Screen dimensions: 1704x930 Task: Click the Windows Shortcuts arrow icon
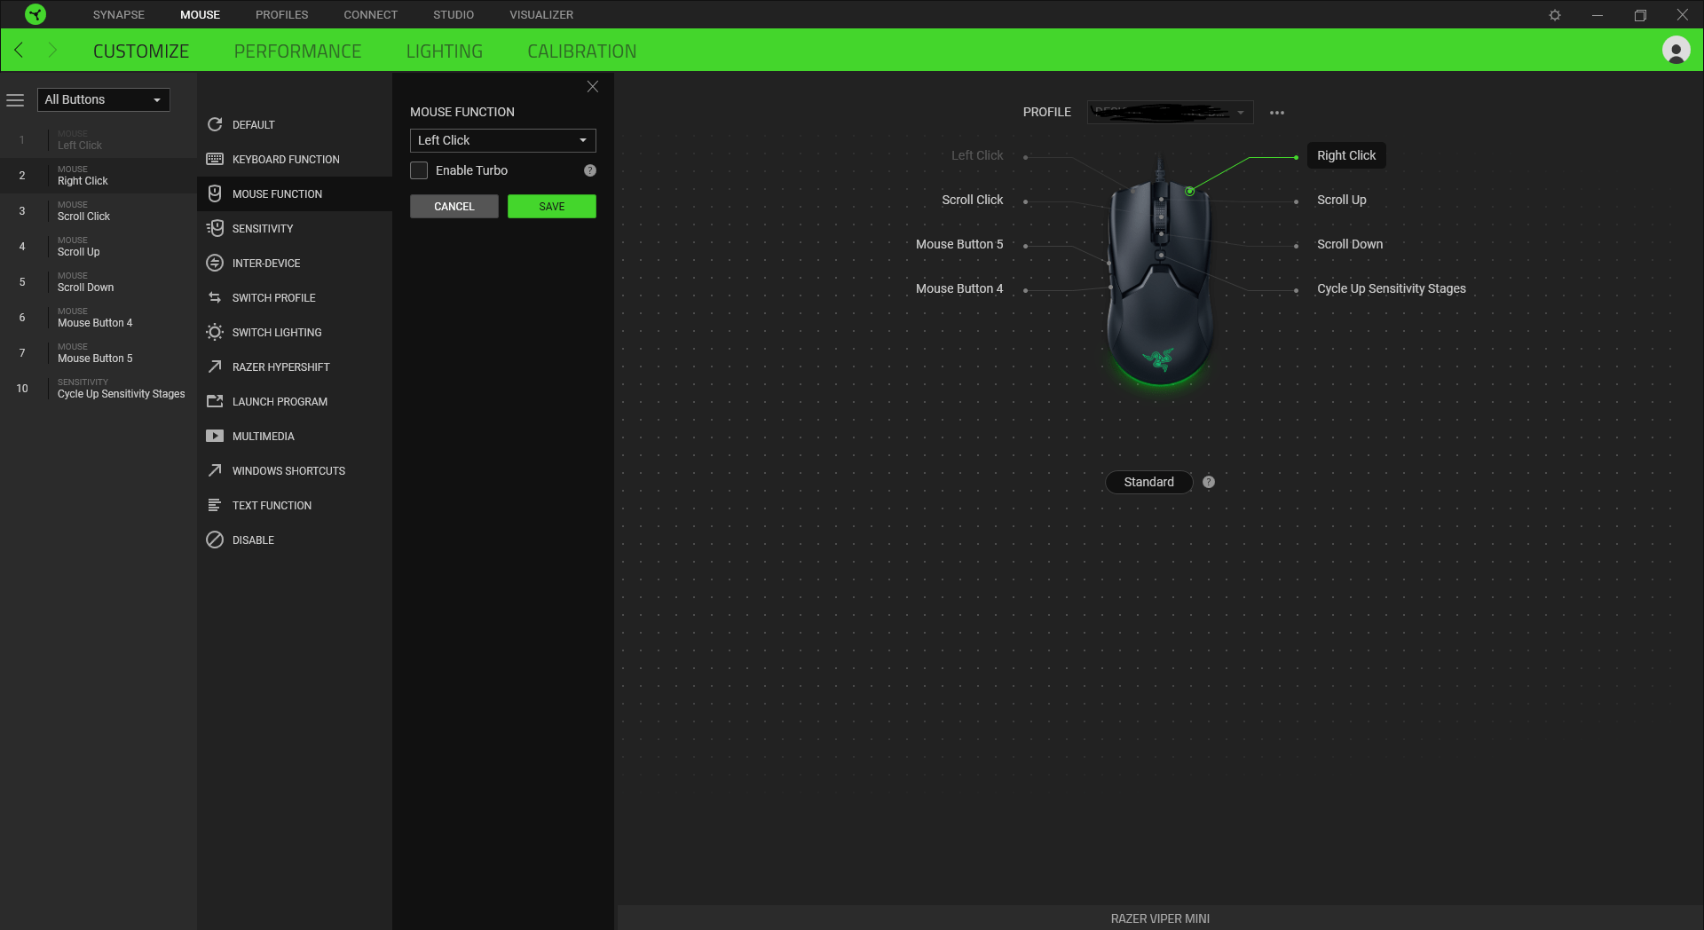tap(215, 470)
